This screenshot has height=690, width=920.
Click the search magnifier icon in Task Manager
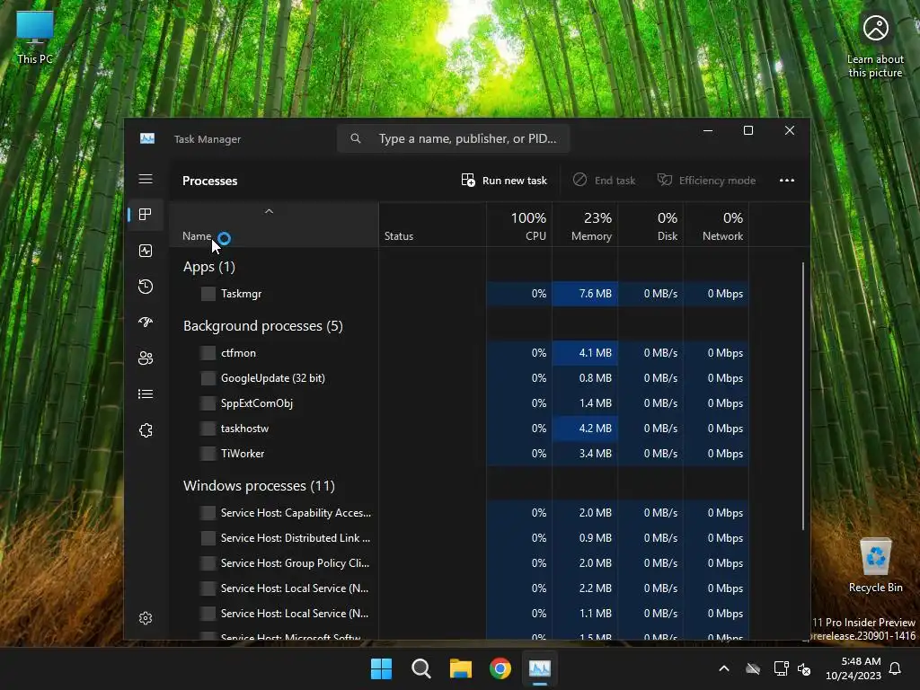tap(356, 138)
